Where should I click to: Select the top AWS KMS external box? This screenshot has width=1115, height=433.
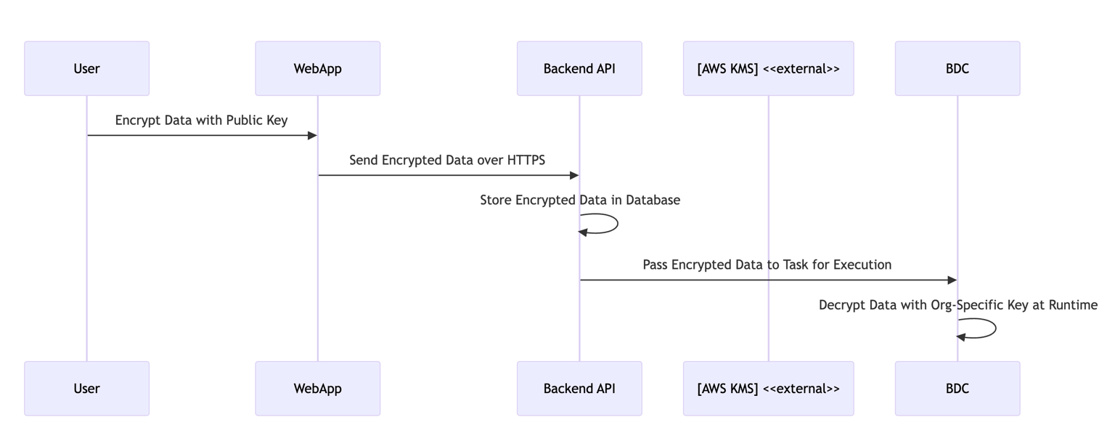[768, 68]
